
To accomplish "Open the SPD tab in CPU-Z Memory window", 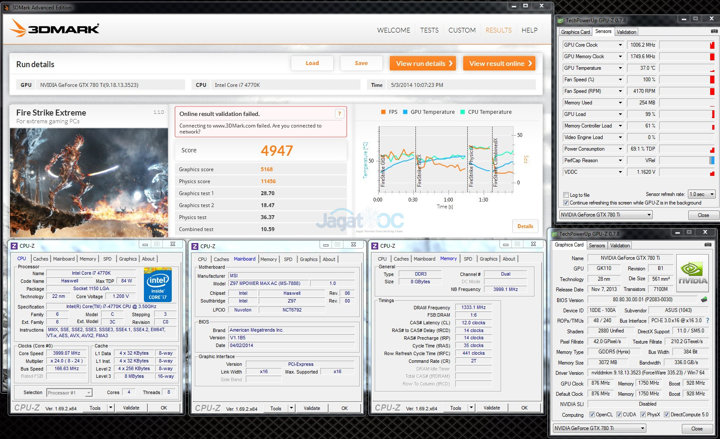I will click(x=468, y=259).
